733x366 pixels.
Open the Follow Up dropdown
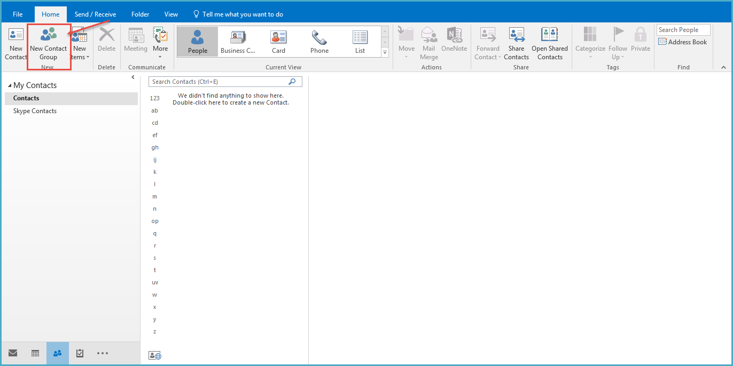[618, 44]
